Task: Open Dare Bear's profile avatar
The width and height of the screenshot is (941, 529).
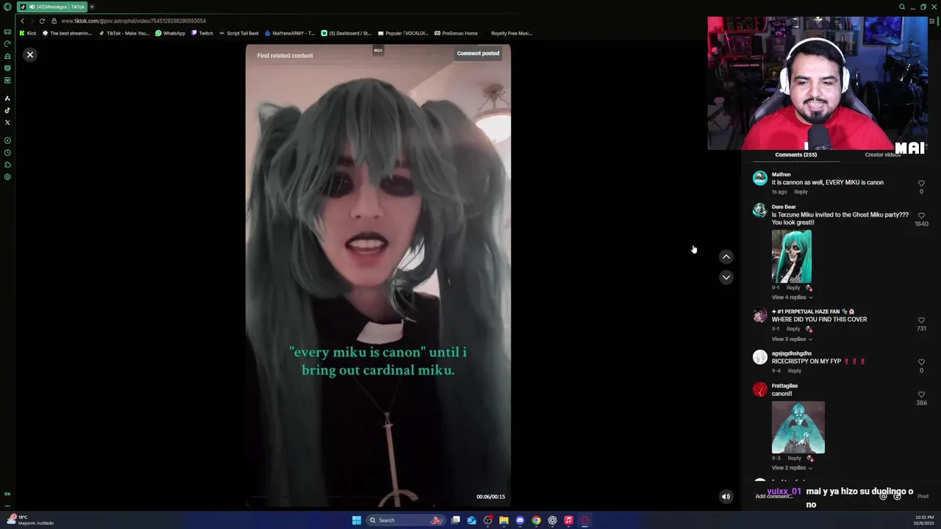Action: (760, 210)
